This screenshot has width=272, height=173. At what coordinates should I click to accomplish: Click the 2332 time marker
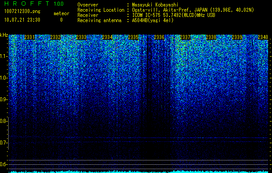(x=55, y=37)
